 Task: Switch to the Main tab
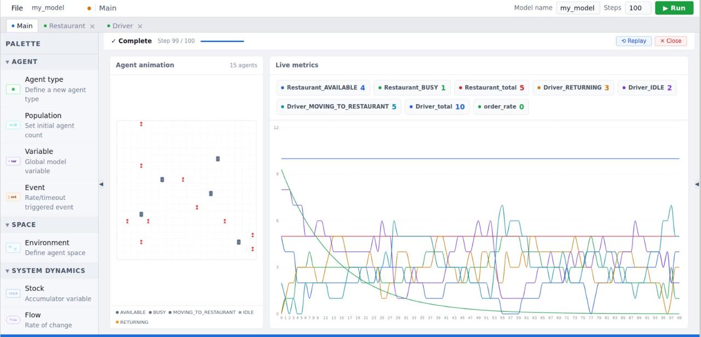pos(22,26)
